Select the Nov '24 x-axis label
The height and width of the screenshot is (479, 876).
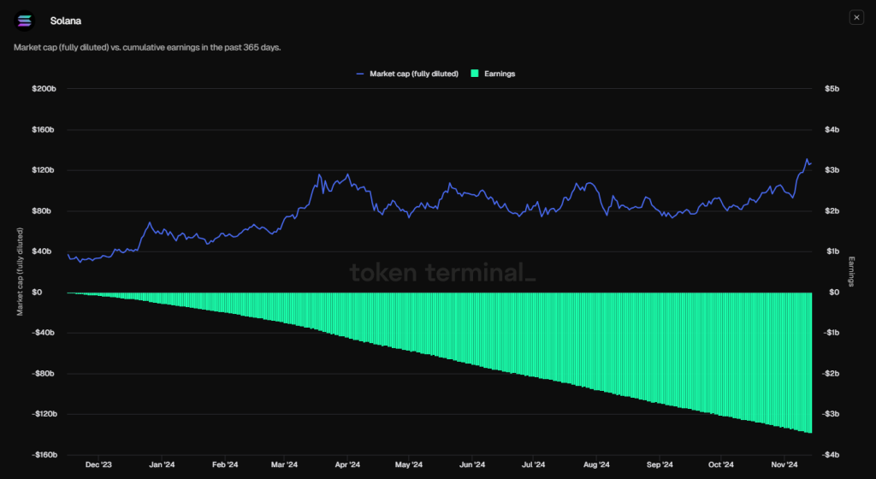pyautogui.click(x=784, y=465)
